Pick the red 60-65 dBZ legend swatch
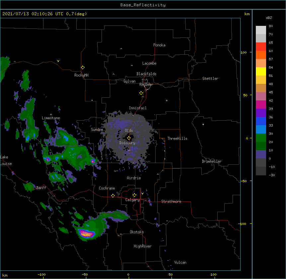This screenshot has width=286, height=279. click(261, 46)
